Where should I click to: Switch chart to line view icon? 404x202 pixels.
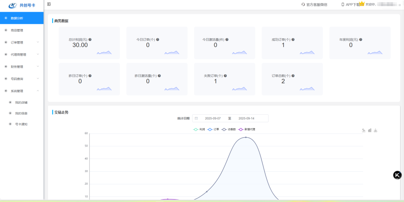[x=363, y=130]
